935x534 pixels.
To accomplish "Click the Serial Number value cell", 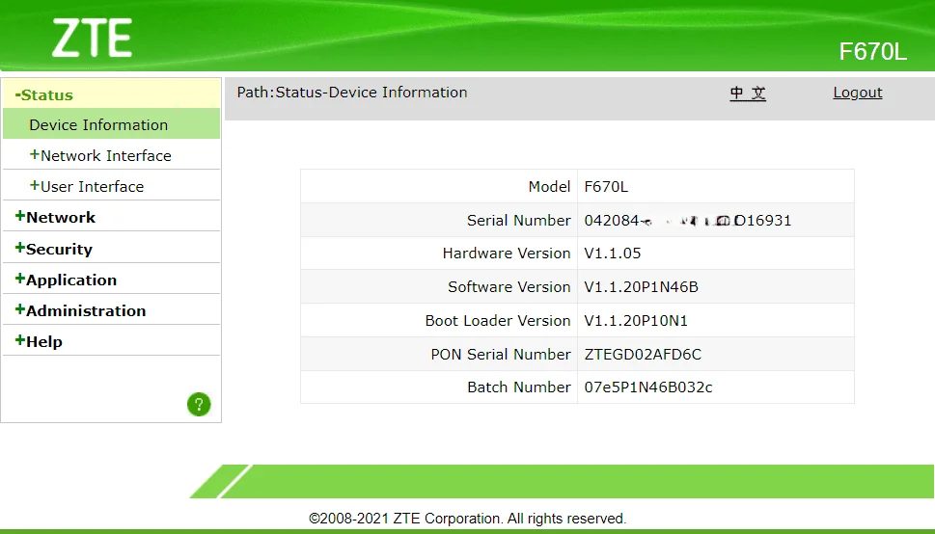I will [x=716, y=220].
